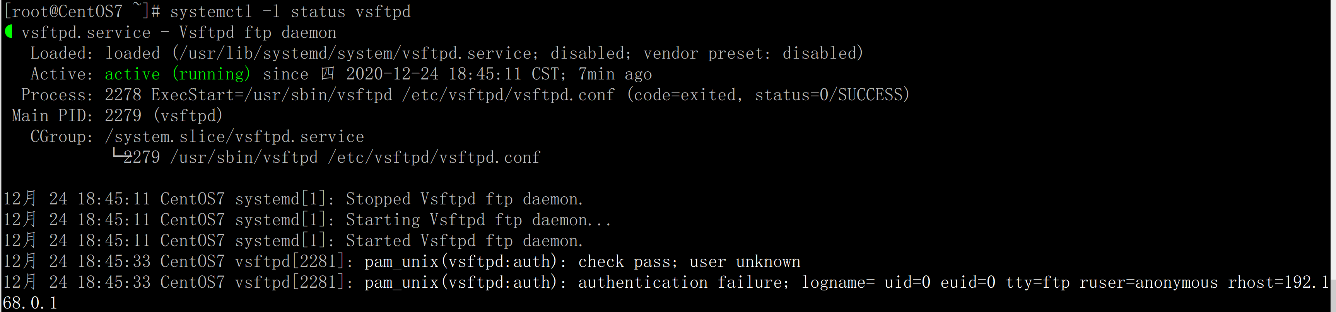The width and height of the screenshot is (1336, 312).
Task: Click "Started Vsftpd ftp daemon." log line
Action: 464,241
